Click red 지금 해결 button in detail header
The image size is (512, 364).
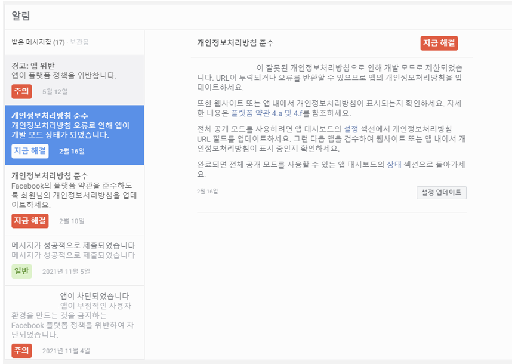(x=439, y=43)
